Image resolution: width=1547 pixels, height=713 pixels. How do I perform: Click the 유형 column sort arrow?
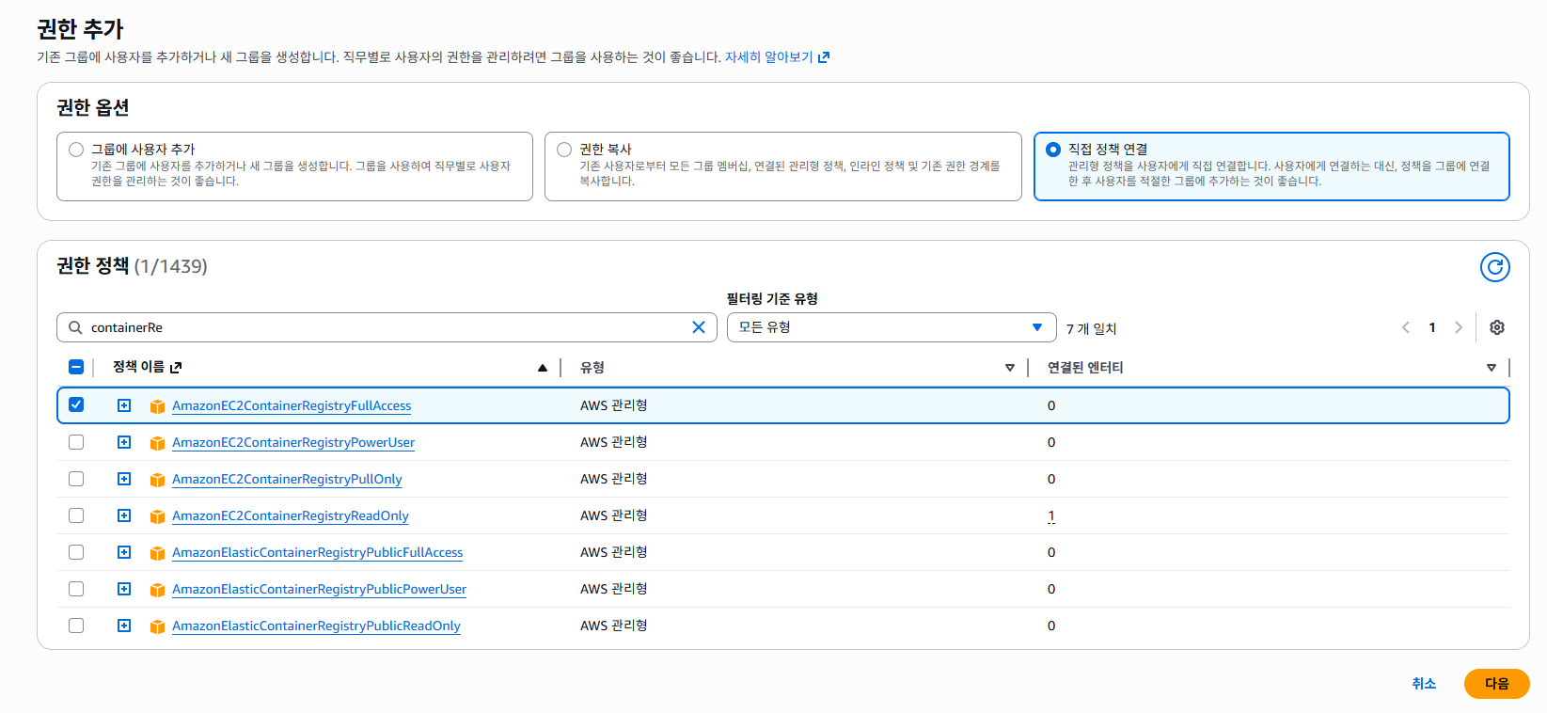pyautogui.click(x=1009, y=368)
